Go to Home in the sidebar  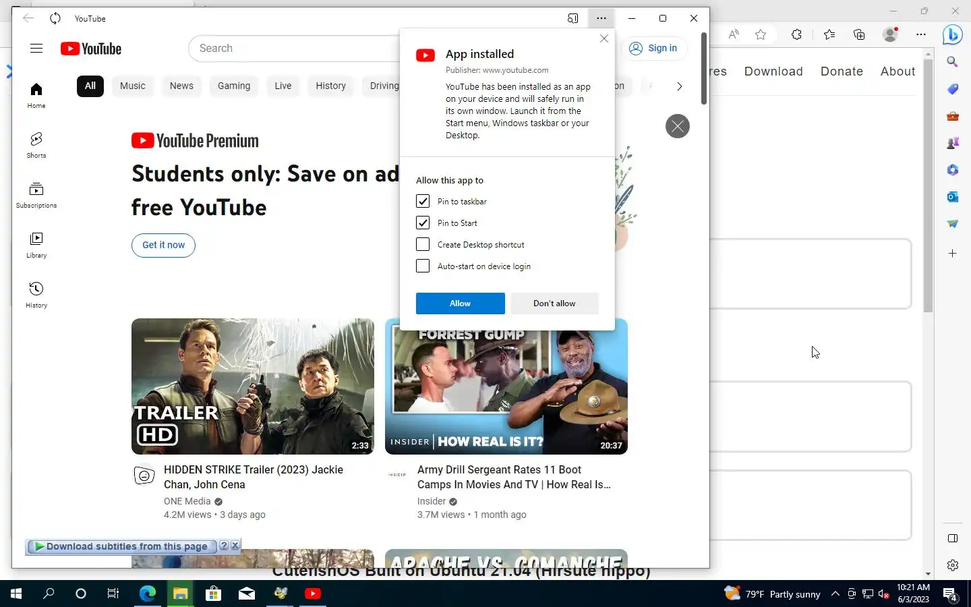point(36,95)
